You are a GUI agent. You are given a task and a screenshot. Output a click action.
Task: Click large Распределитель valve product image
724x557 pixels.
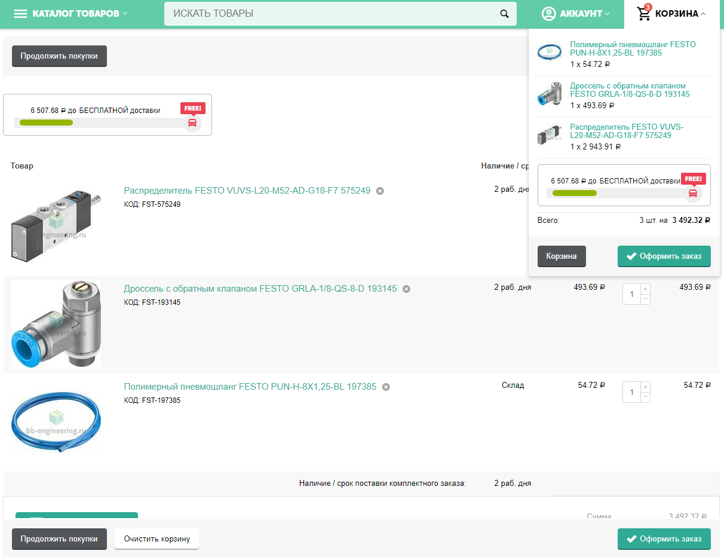56,227
